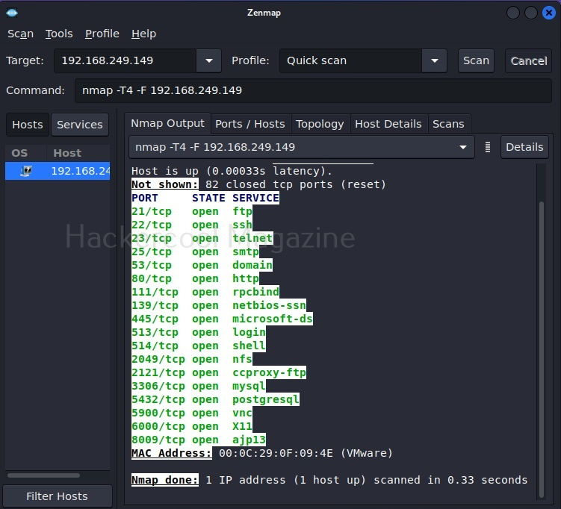
Task: Click the Command input field
Action: (313, 90)
